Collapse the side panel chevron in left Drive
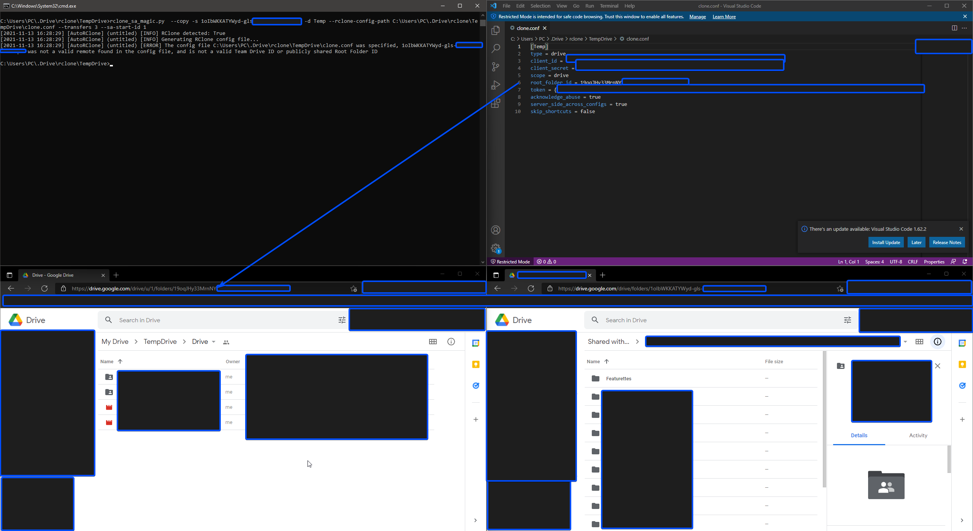 pyautogui.click(x=475, y=520)
